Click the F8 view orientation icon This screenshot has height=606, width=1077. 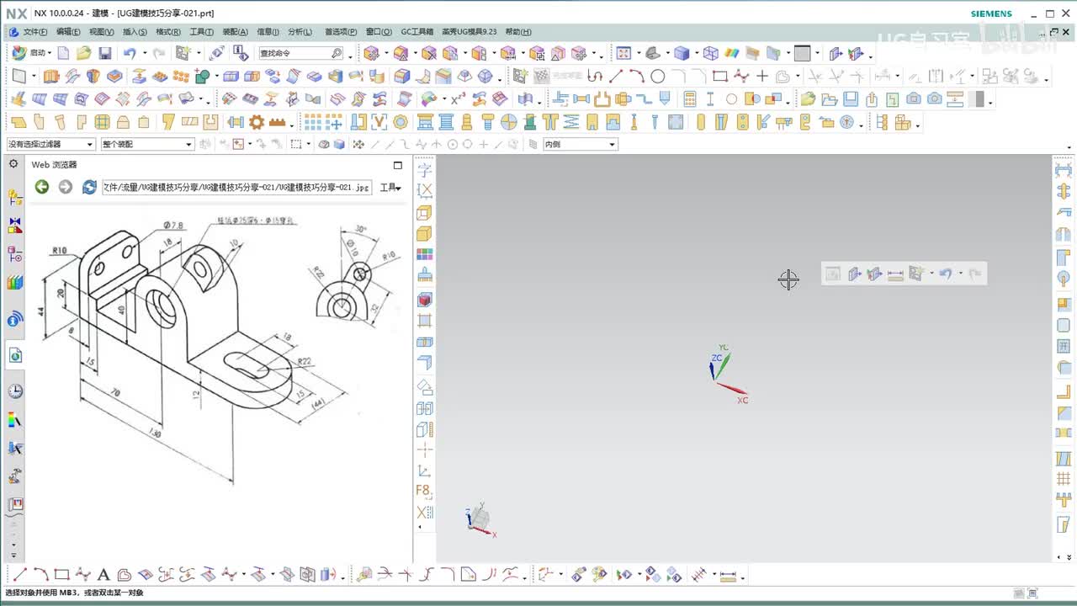tap(424, 490)
